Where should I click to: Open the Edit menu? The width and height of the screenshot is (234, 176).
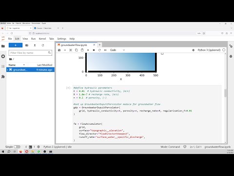coord(17,39)
